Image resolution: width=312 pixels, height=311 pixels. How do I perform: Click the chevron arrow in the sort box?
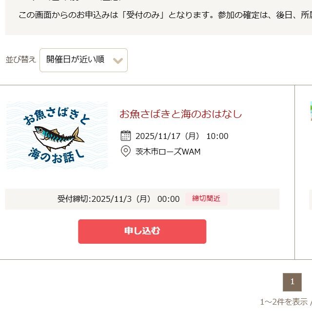pyautogui.click(x=117, y=60)
